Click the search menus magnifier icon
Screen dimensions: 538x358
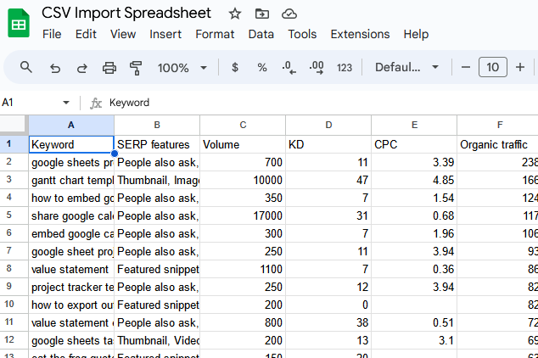point(26,67)
